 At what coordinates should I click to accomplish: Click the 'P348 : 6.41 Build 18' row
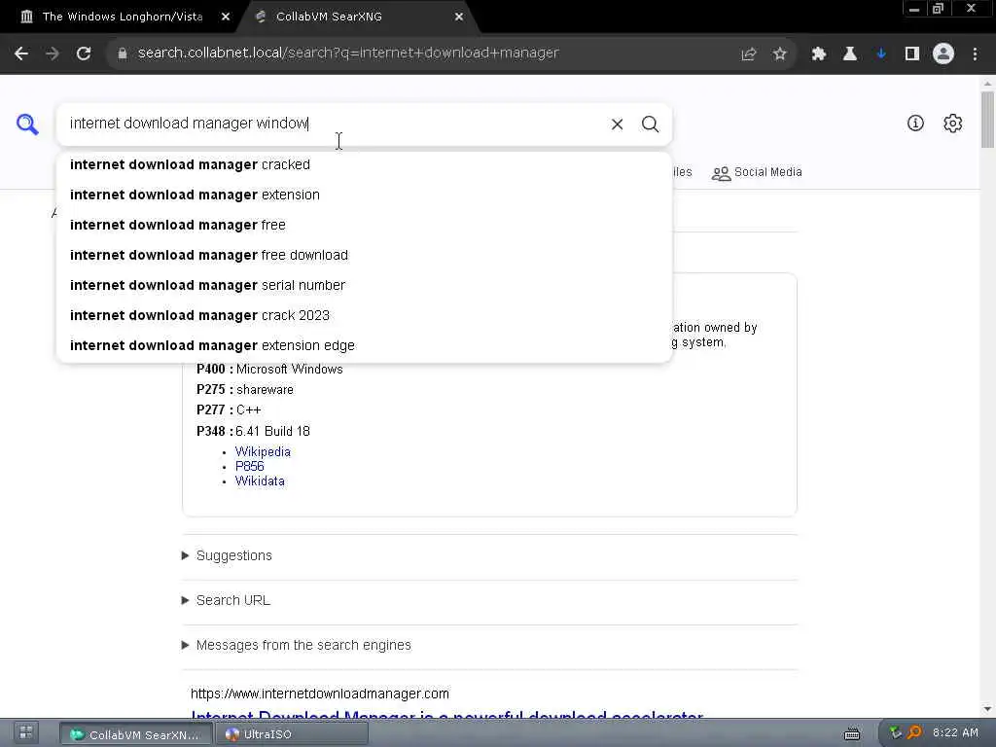click(253, 431)
